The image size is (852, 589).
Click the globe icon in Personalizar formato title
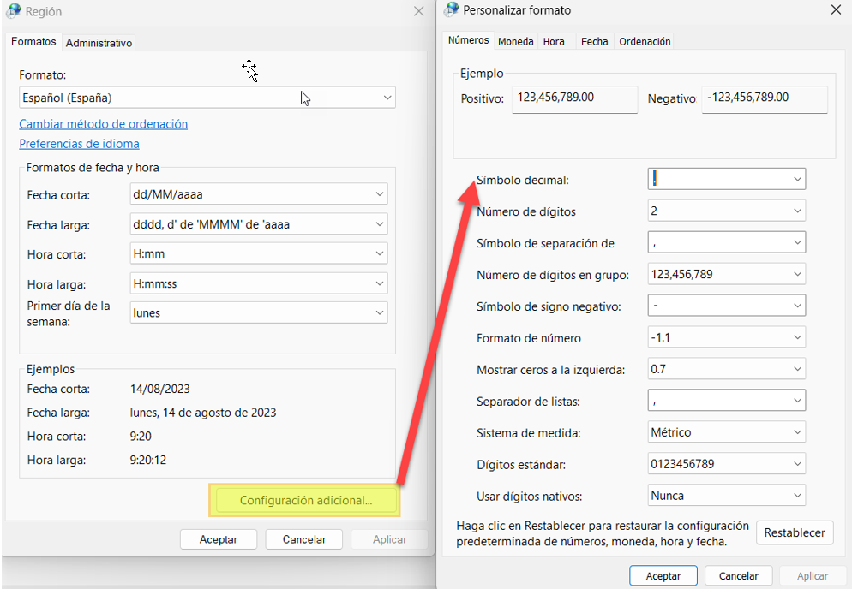[452, 10]
